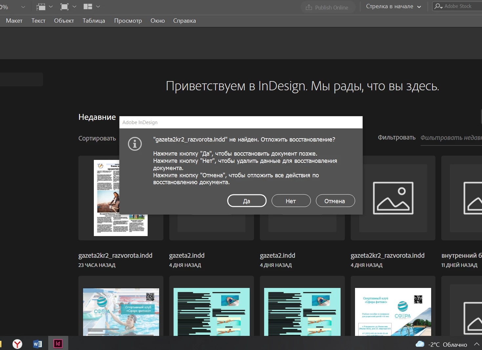Screen dimensions: 482x350
Task: Click the '23 ЧАСА НАЗАД' timestamp
Action: (97, 265)
